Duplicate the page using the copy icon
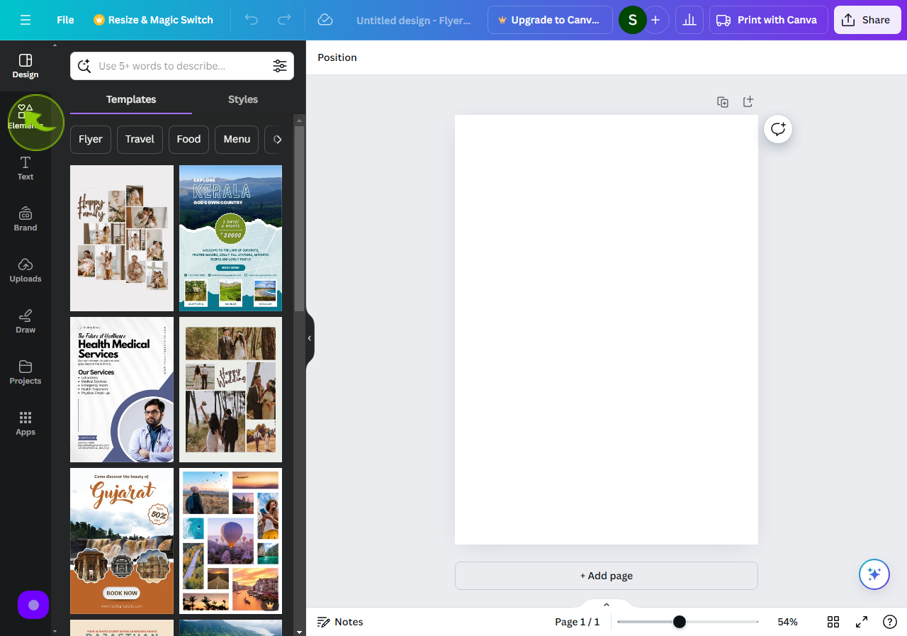Viewport: 907px width, 636px height. [723, 102]
